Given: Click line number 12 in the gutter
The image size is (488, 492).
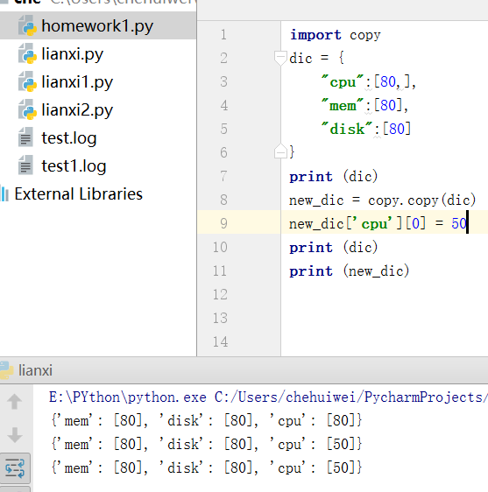Looking at the screenshot, I should click(220, 294).
